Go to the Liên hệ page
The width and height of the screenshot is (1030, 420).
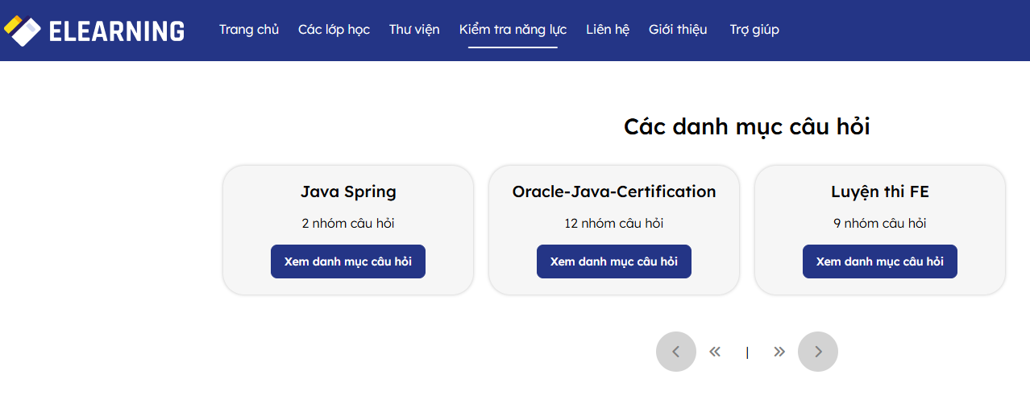(608, 30)
